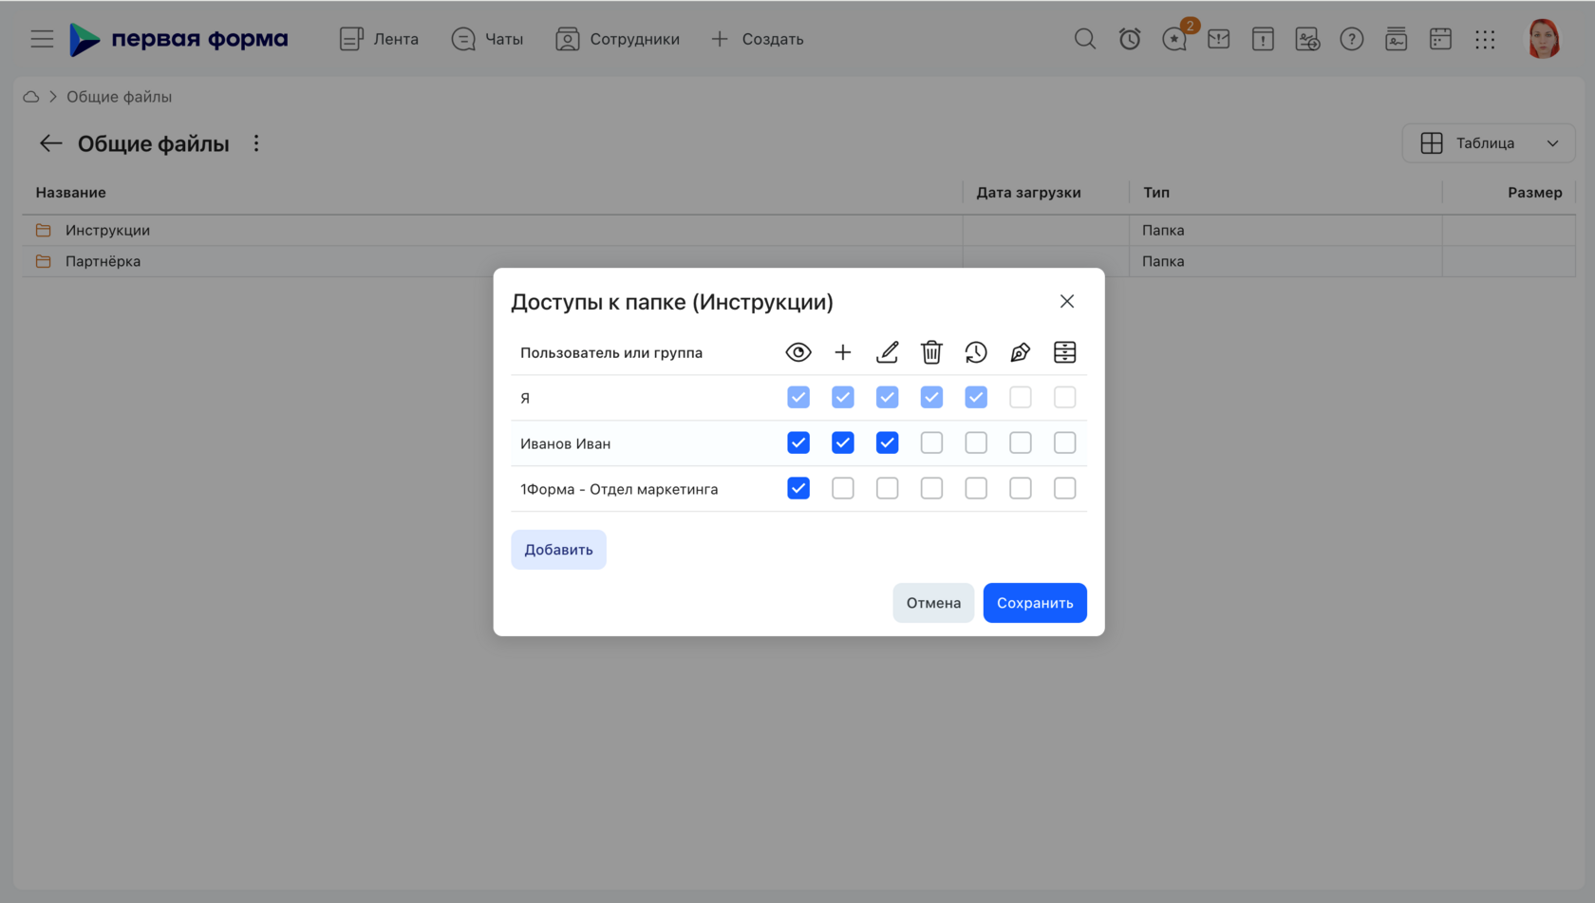Click the signing pen nib column icon
This screenshot has width=1595, height=903.
coord(1021,352)
